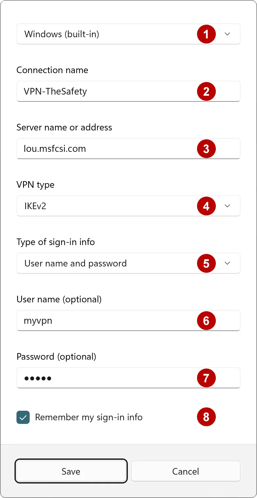
Task: Click the red badge numbered 3
Action: (206, 149)
